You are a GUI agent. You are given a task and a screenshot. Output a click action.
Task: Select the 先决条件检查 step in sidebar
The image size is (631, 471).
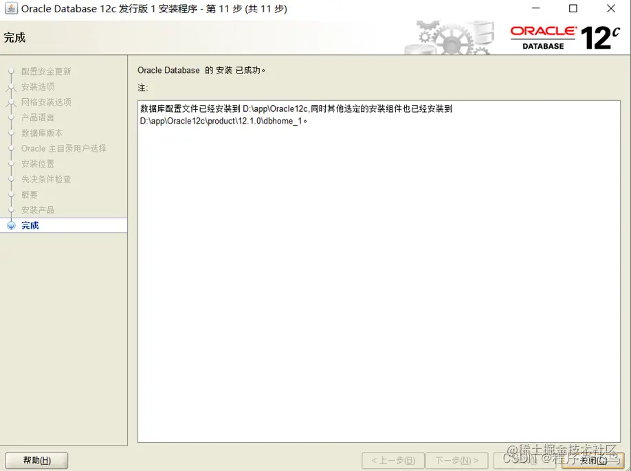[x=46, y=179]
